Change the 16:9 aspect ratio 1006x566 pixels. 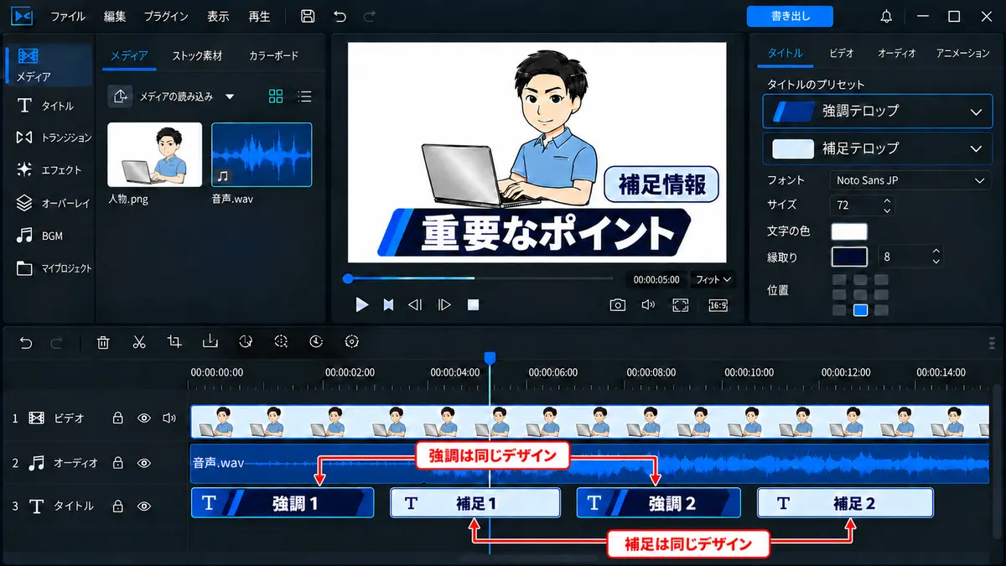pos(718,305)
